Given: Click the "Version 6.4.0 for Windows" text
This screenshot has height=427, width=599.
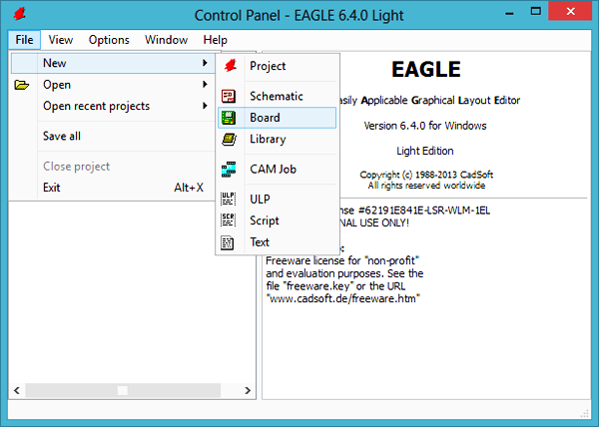Looking at the screenshot, I should (x=425, y=126).
